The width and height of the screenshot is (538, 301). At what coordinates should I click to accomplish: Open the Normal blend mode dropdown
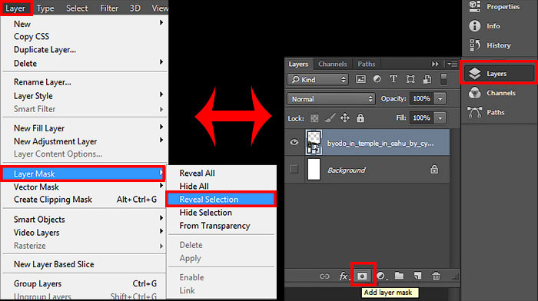331,99
